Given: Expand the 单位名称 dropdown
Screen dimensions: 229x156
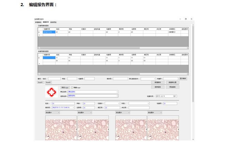Looking at the screenshot, I should click(x=117, y=92).
